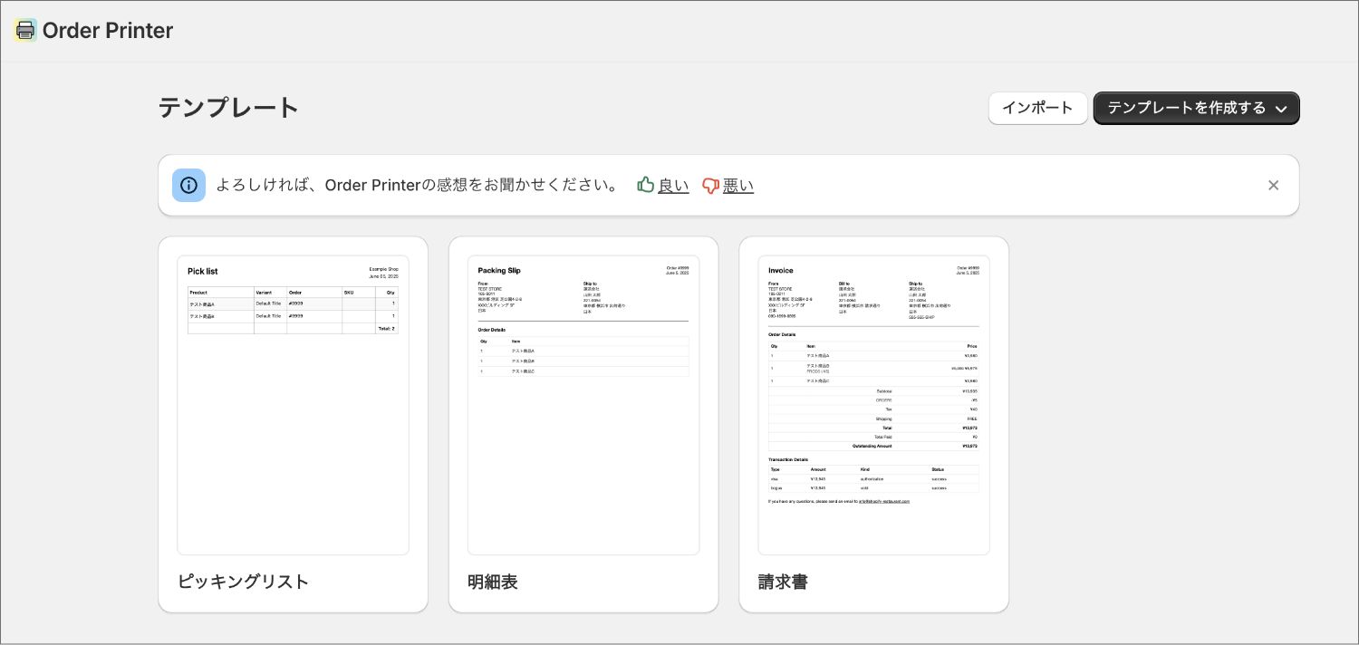
Task: Open the Packing Slip template thumbnail
Action: coord(583,405)
